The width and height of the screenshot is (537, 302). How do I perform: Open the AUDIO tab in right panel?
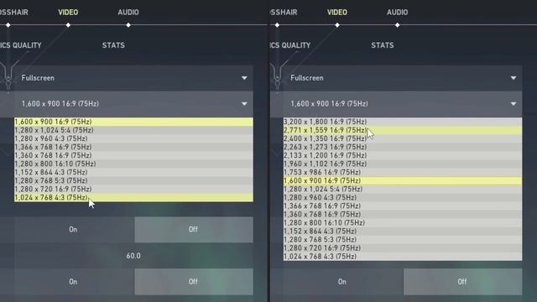(x=397, y=13)
